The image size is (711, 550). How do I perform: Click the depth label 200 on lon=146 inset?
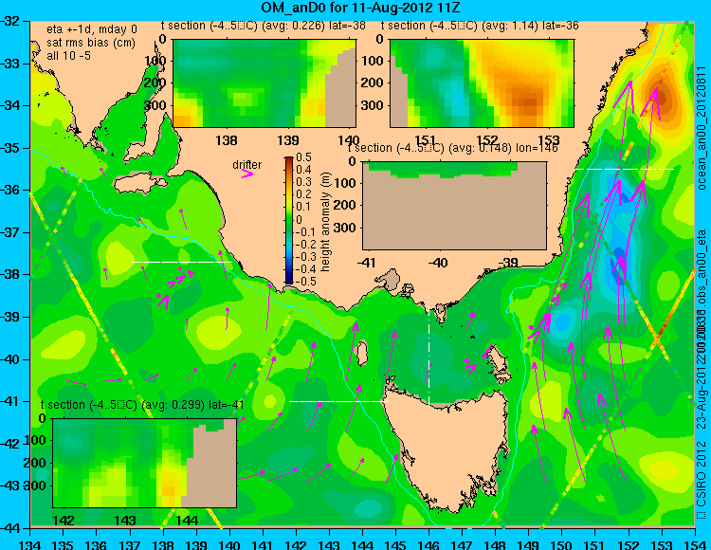point(345,205)
